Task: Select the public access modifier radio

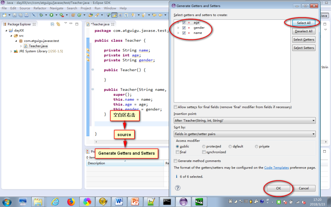Action: [177, 147]
